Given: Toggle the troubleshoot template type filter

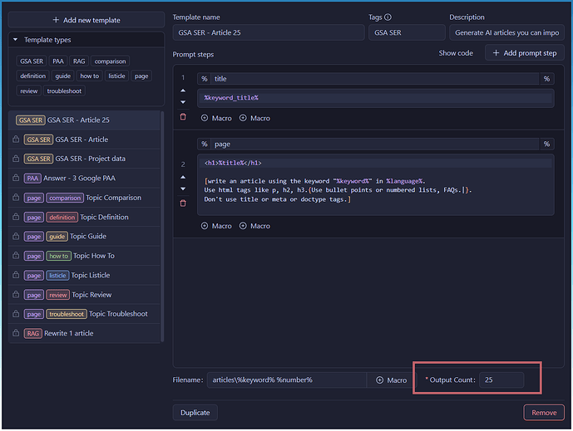Looking at the screenshot, I should pyautogui.click(x=64, y=91).
